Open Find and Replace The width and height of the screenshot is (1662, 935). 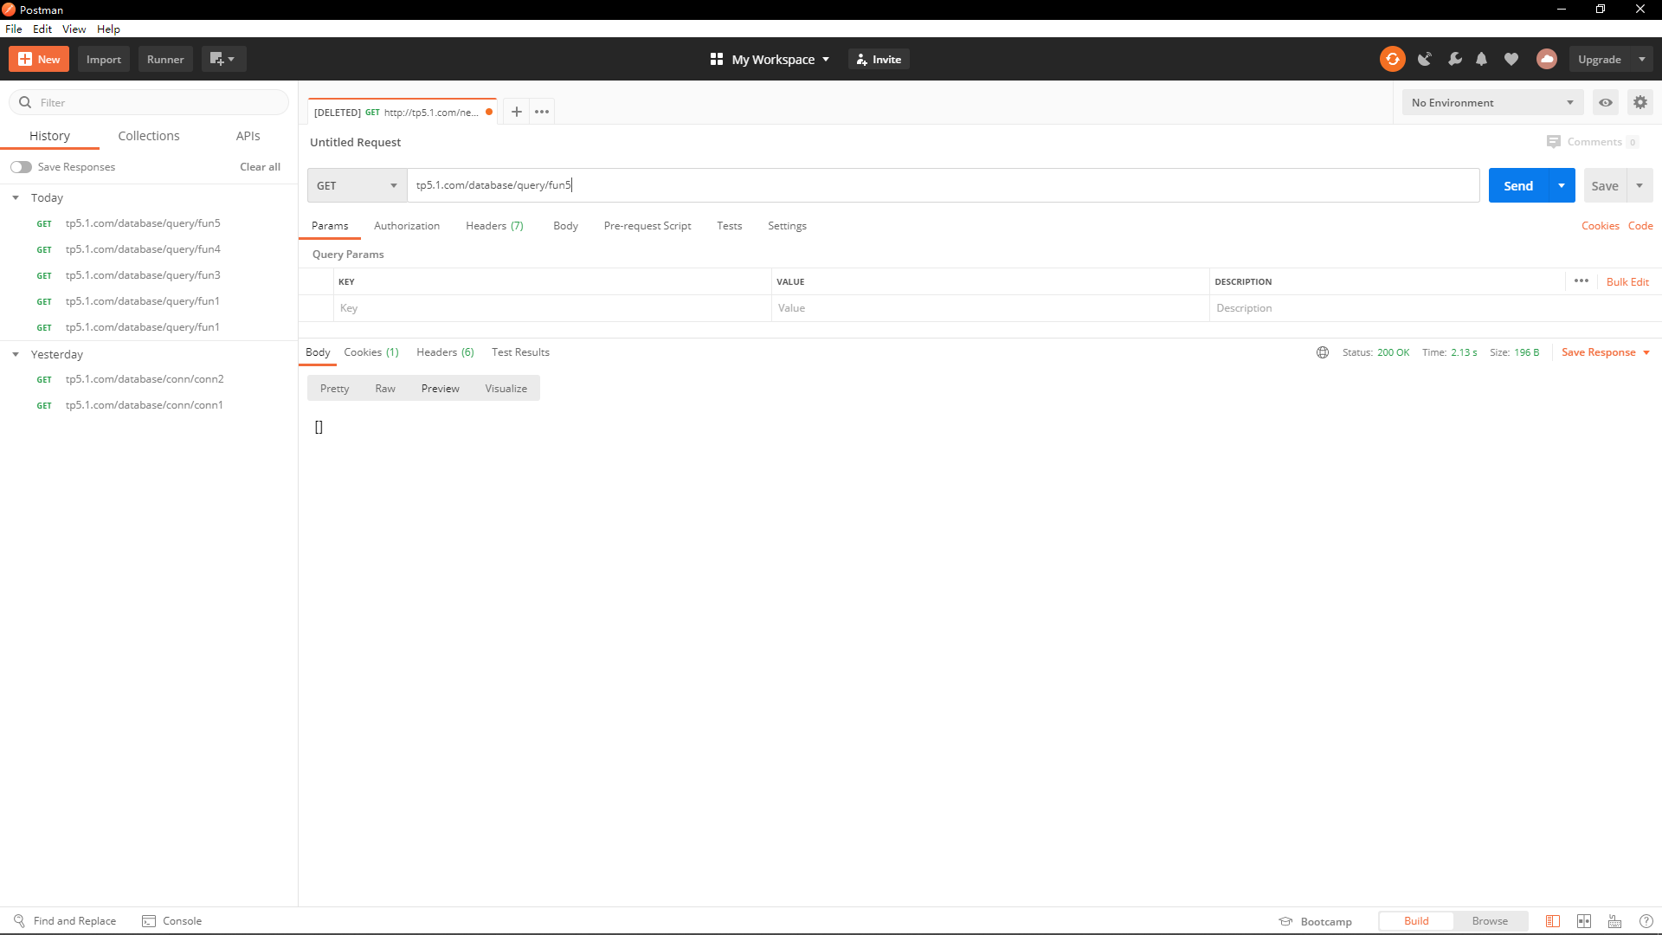(x=65, y=921)
